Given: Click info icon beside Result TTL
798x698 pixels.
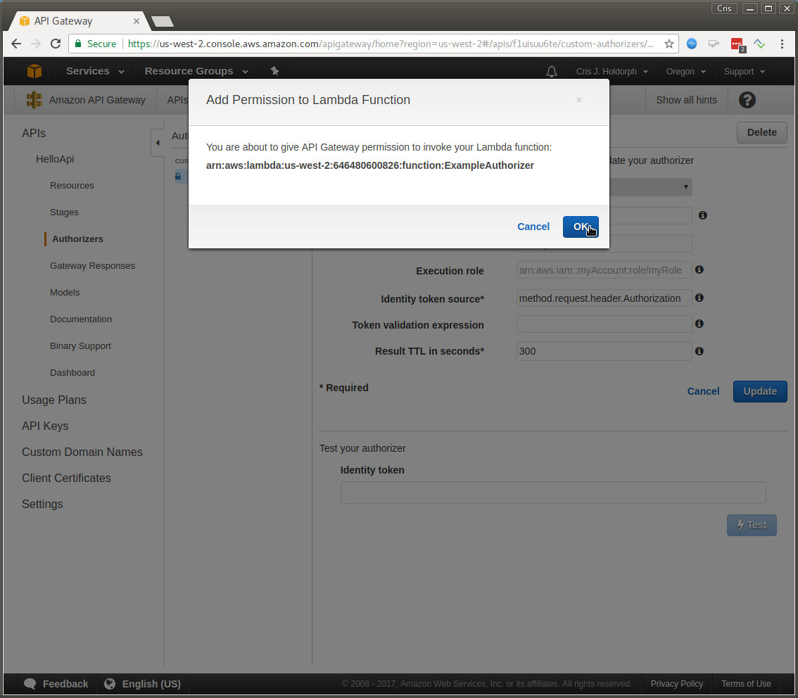Looking at the screenshot, I should (x=699, y=351).
